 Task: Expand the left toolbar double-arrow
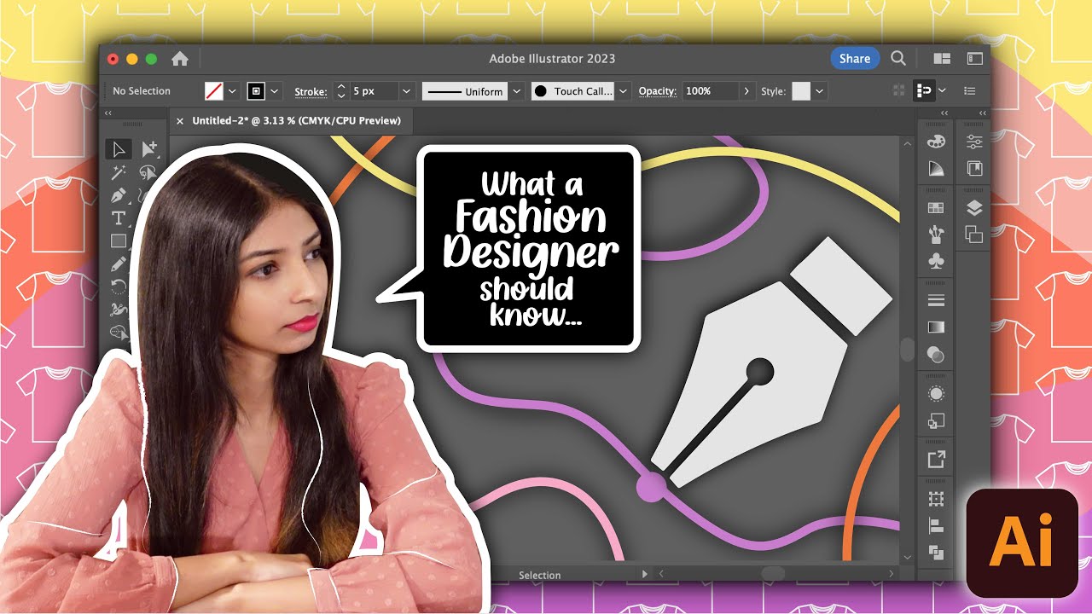pos(108,113)
